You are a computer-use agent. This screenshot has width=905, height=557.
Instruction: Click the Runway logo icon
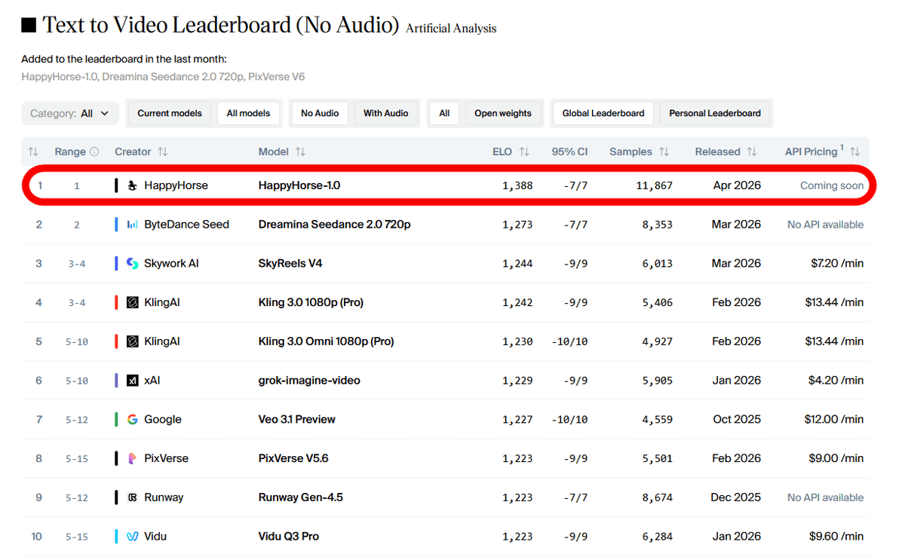pos(132,497)
